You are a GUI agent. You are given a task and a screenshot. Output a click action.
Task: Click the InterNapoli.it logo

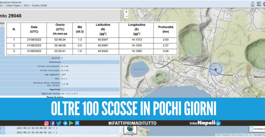(x=205, y=123)
